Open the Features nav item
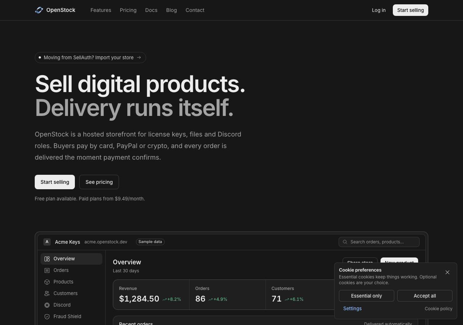Image resolution: width=463 pixels, height=325 pixels. pos(101,10)
